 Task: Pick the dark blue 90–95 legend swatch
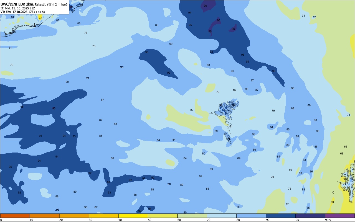pos(281,216)
